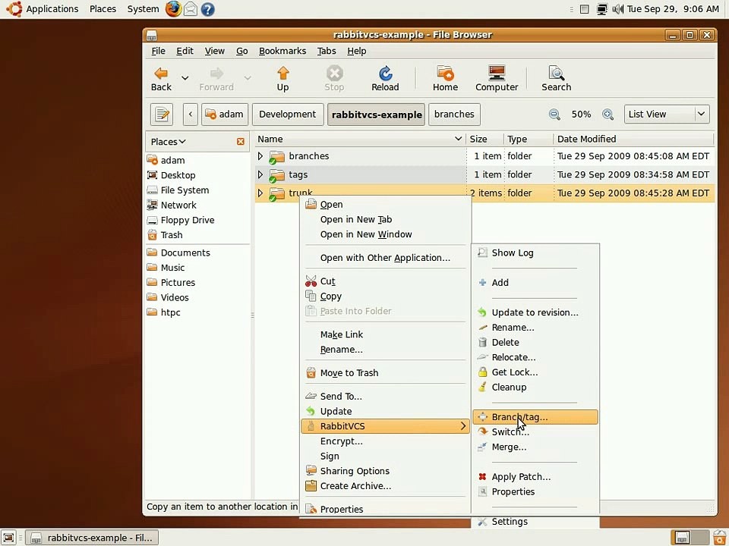Click the Stop toolbar icon
Viewport: 729px width, 546px height.
334,74
